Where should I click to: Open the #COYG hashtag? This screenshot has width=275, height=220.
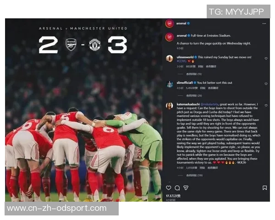click(181, 61)
